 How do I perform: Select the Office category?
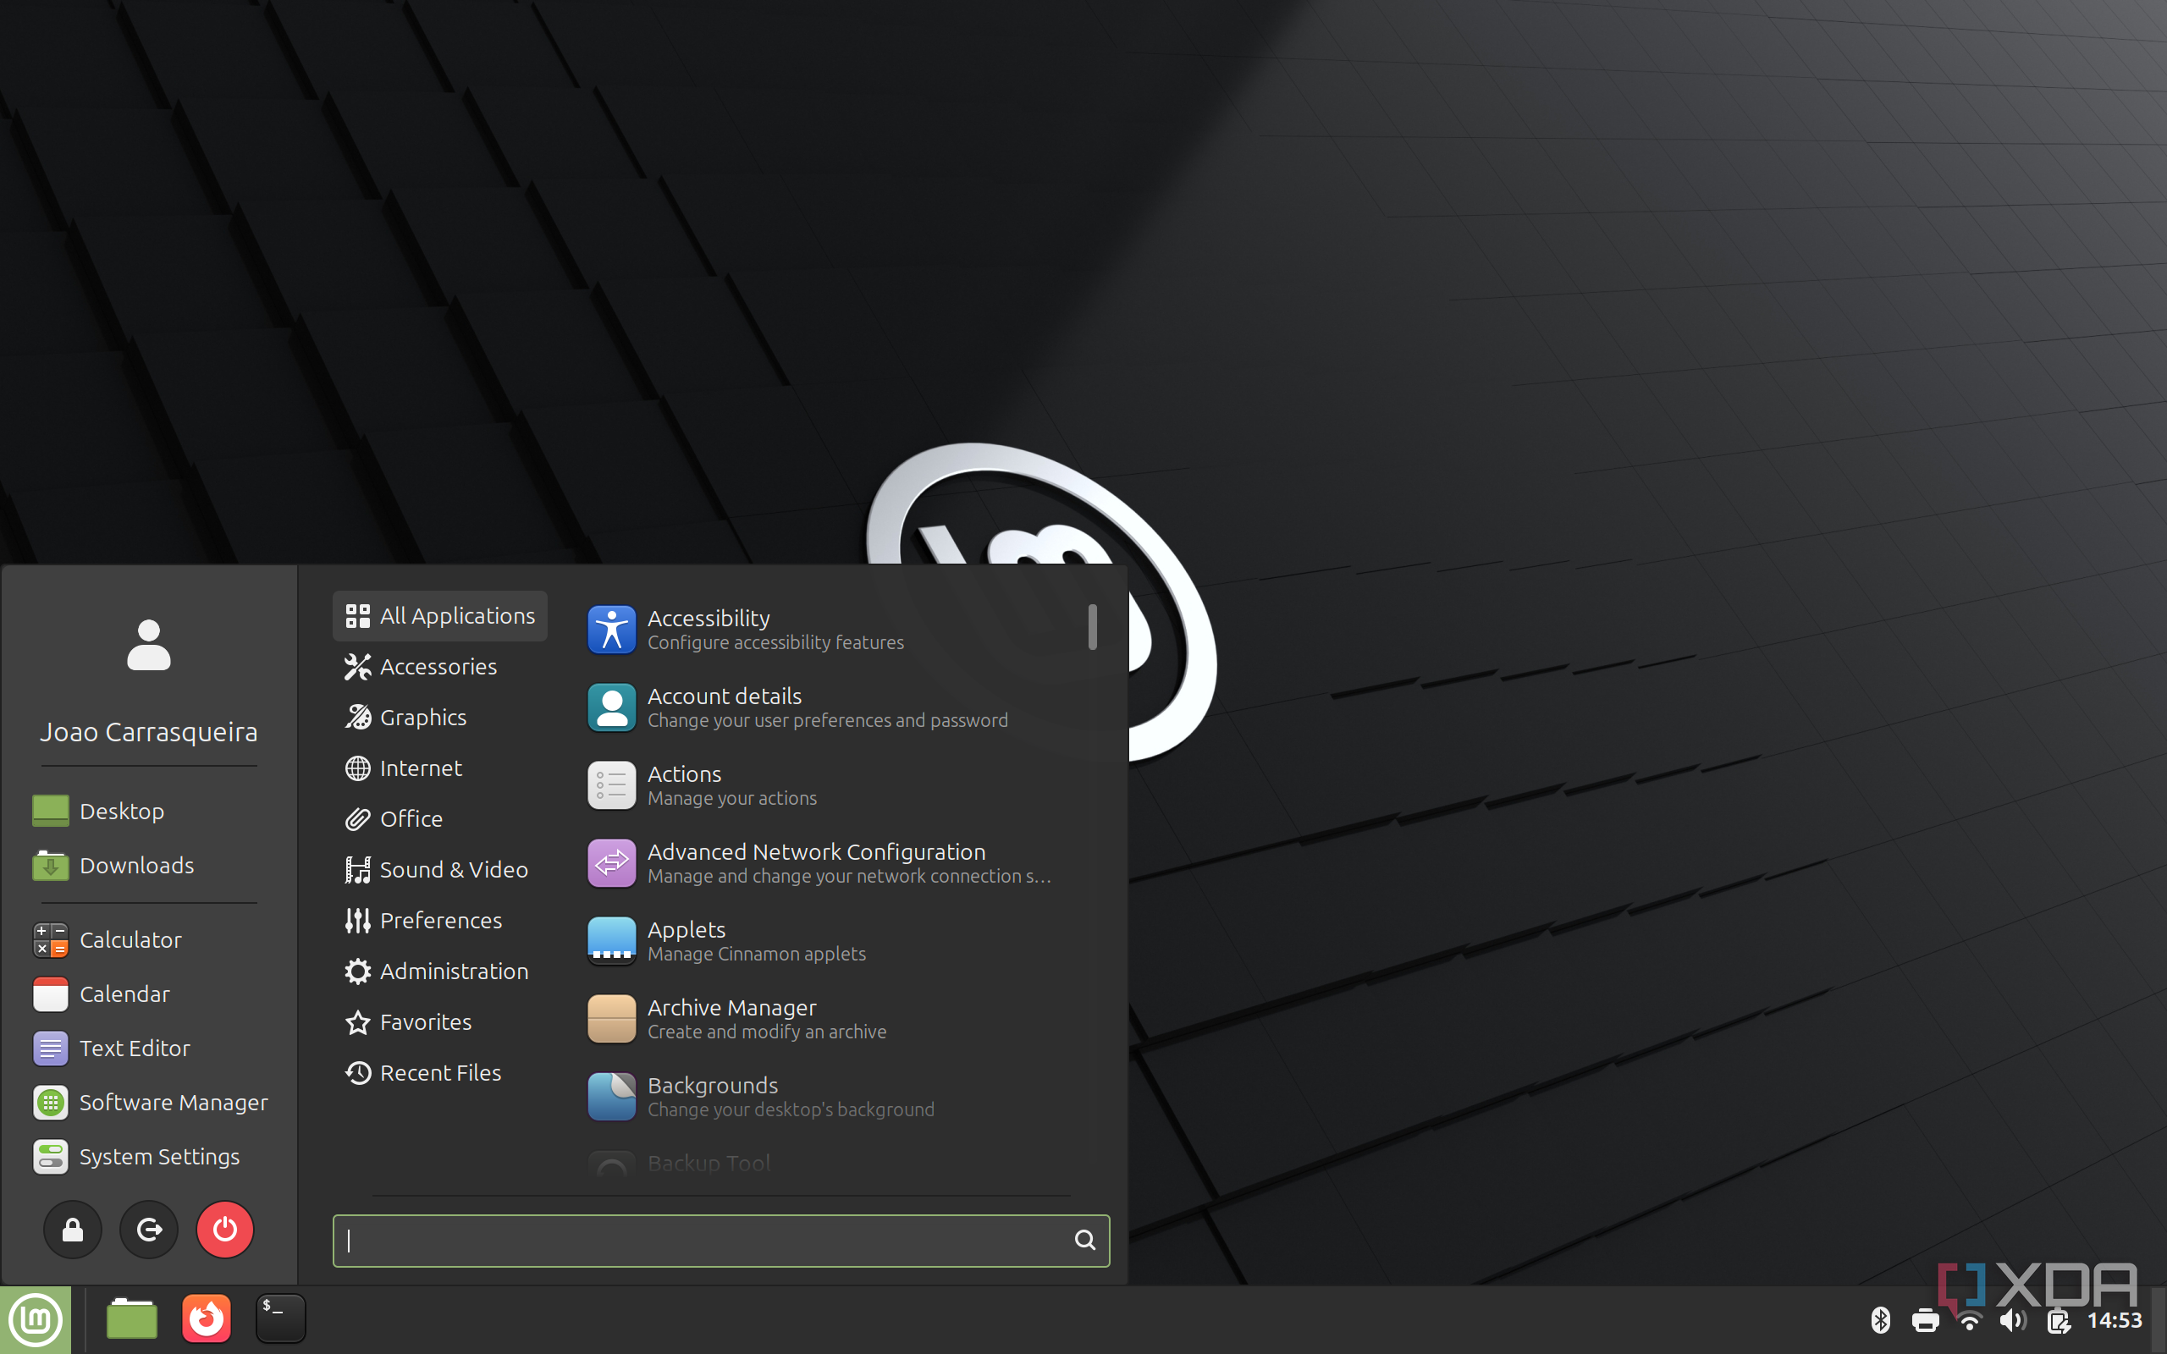pos(439,819)
